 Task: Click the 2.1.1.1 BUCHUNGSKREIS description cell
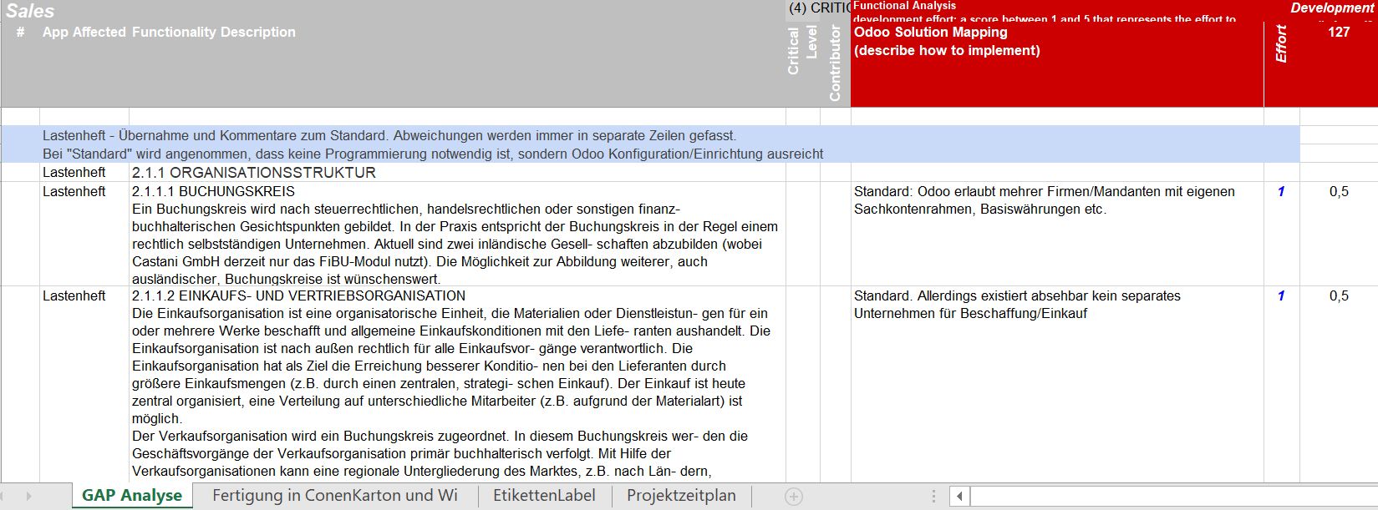(x=455, y=235)
